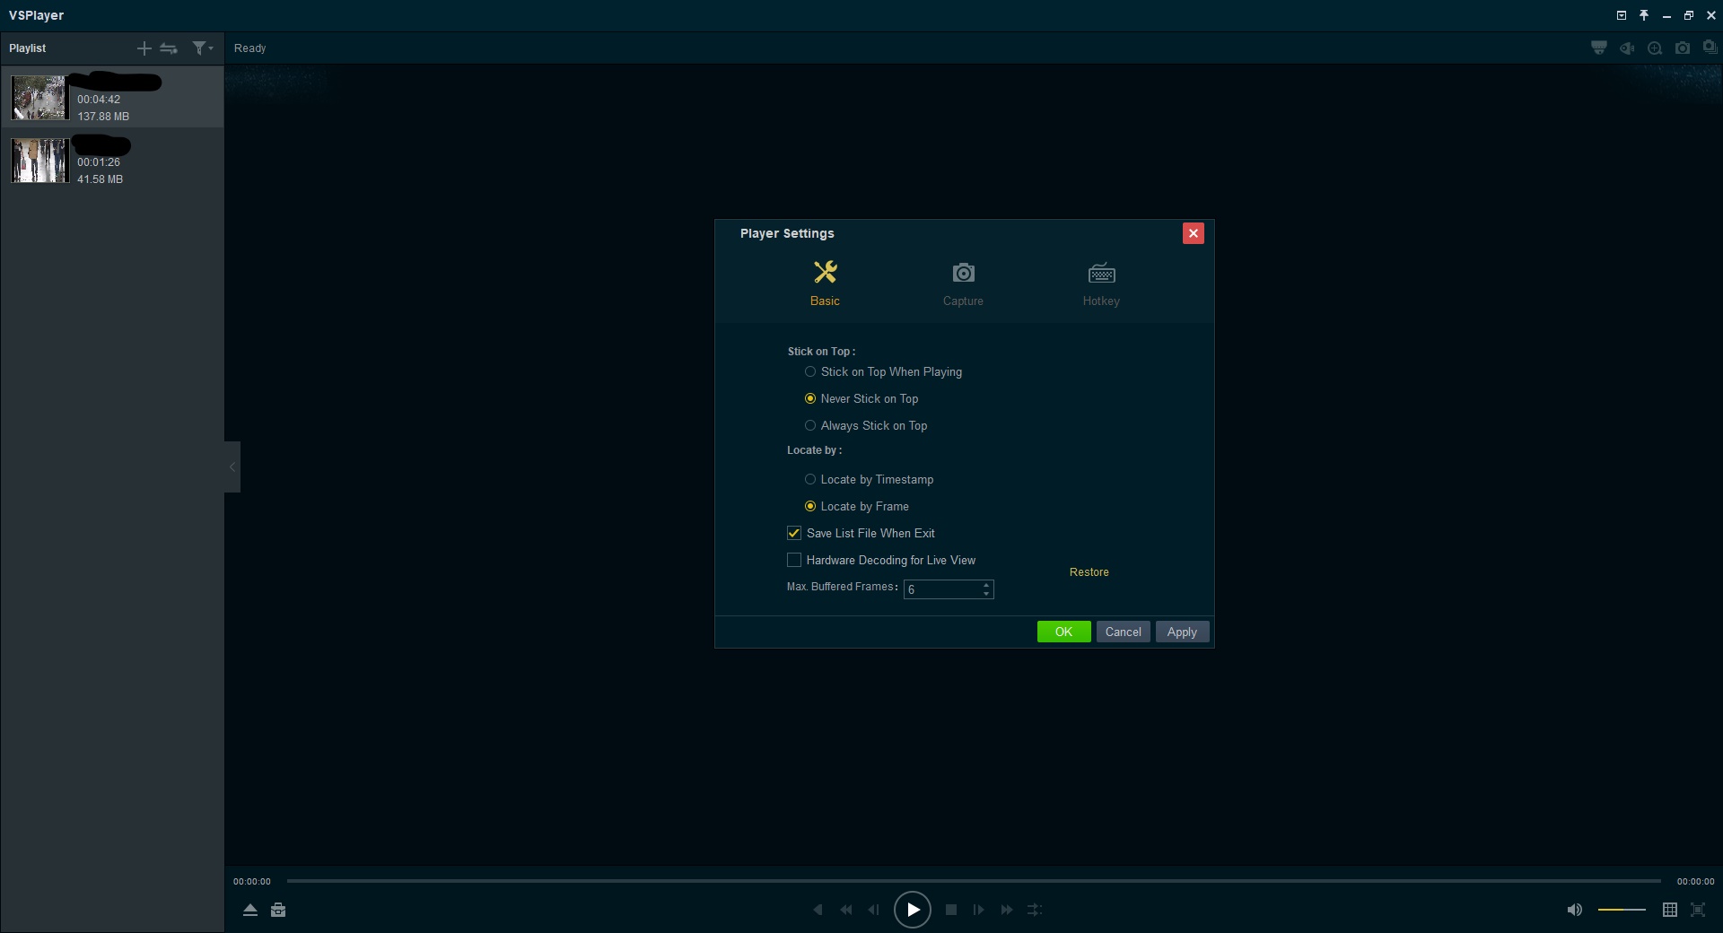1723x933 pixels.
Task: Open the toolbox briefcase icon
Action: 278,910
